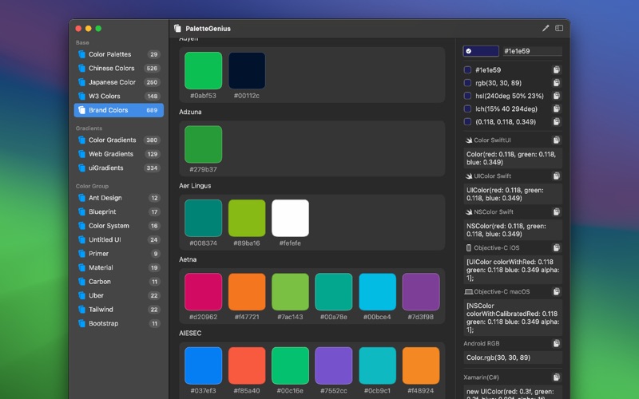Click the hex color input field
The width and height of the screenshot is (639, 399).
coord(530,51)
